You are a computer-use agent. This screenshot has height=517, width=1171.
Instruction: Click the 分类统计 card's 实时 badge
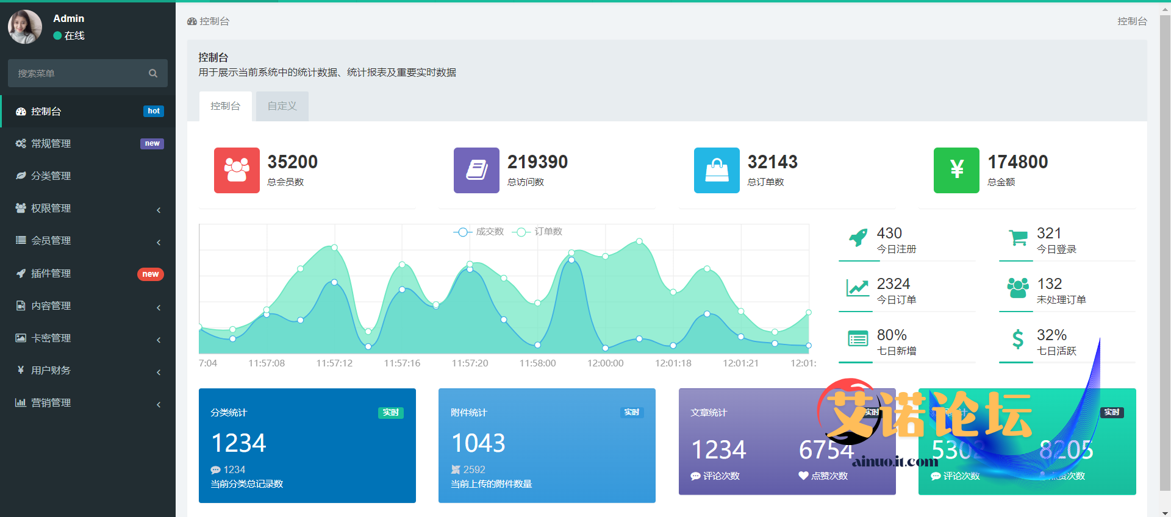tap(390, 413)
